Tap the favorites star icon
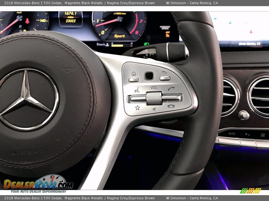 (x=137, y=108)
